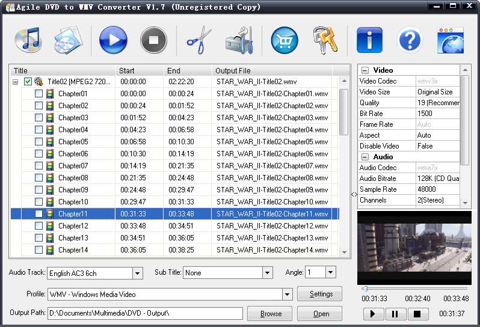Click the Sample Rate value 48000
Image resolution: width=480 pixels, height=327 pixels.
(437, 189)
